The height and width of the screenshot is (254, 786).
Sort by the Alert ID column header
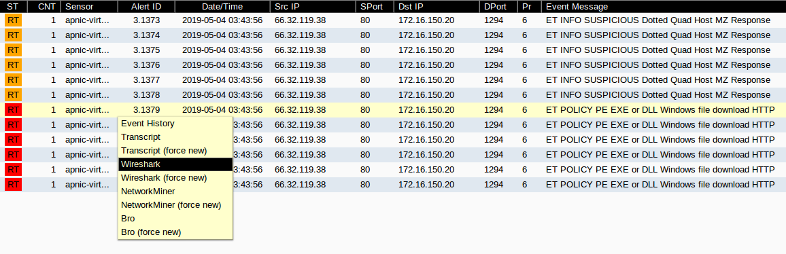coord(146,7)
